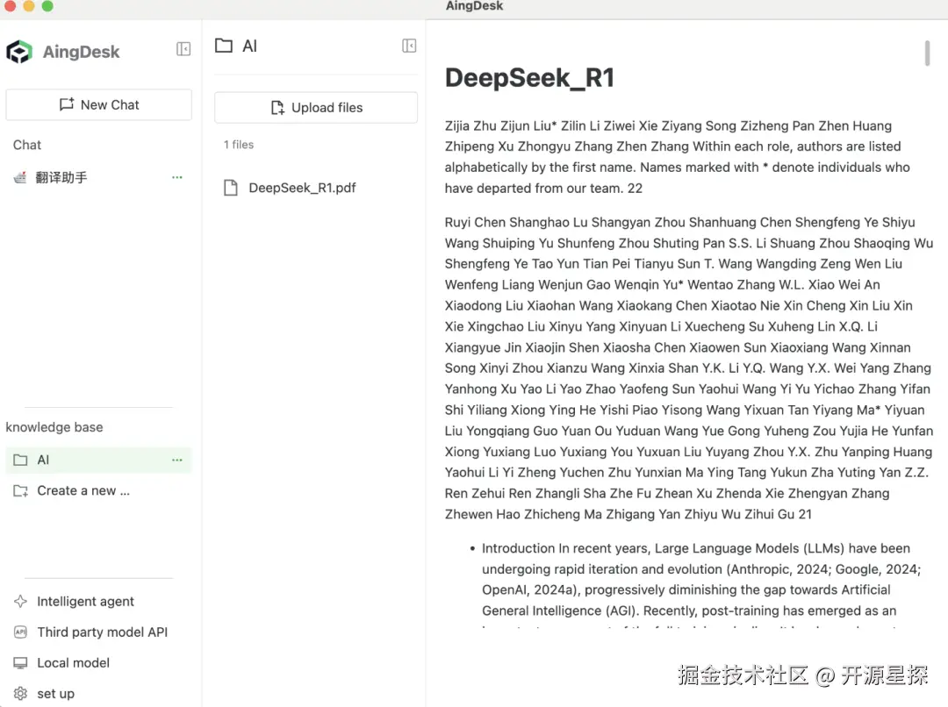Click the '1 files' count label

pos(239,145)
